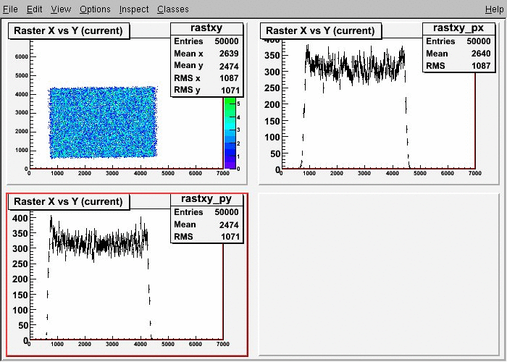Viewport: 507px width, 362px height.
Task: Select the rastxy_py statistics box
Action: (207, 218)
